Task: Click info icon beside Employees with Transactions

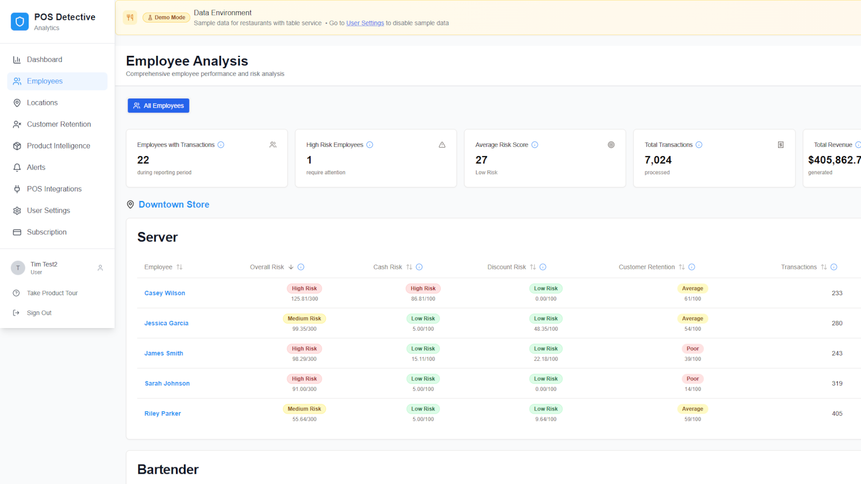Action: [221, 145]
